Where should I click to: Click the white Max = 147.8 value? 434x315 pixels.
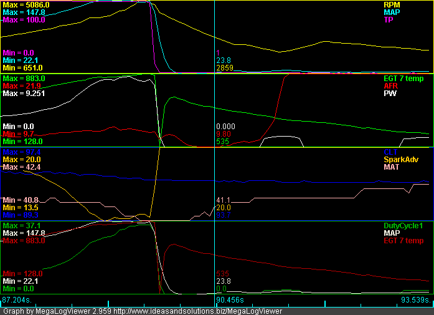pyautogui.click(x=24, y=233)
